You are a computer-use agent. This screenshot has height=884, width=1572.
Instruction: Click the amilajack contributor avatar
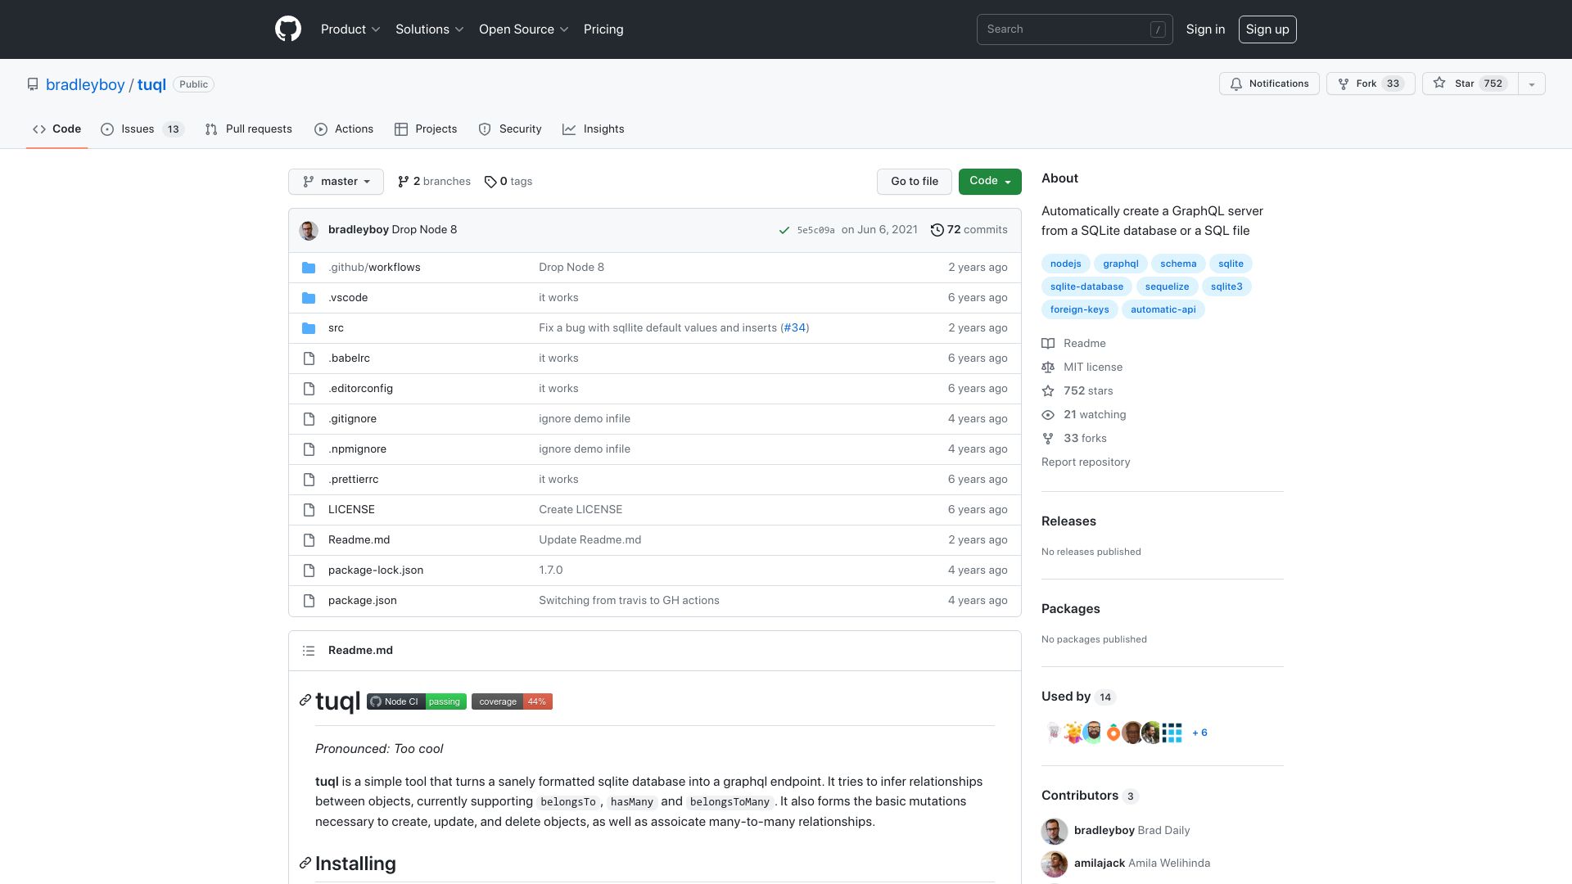coord(1055,864)
